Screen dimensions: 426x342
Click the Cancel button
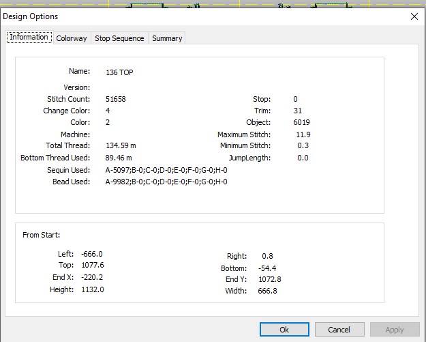[x=339, y=330]
